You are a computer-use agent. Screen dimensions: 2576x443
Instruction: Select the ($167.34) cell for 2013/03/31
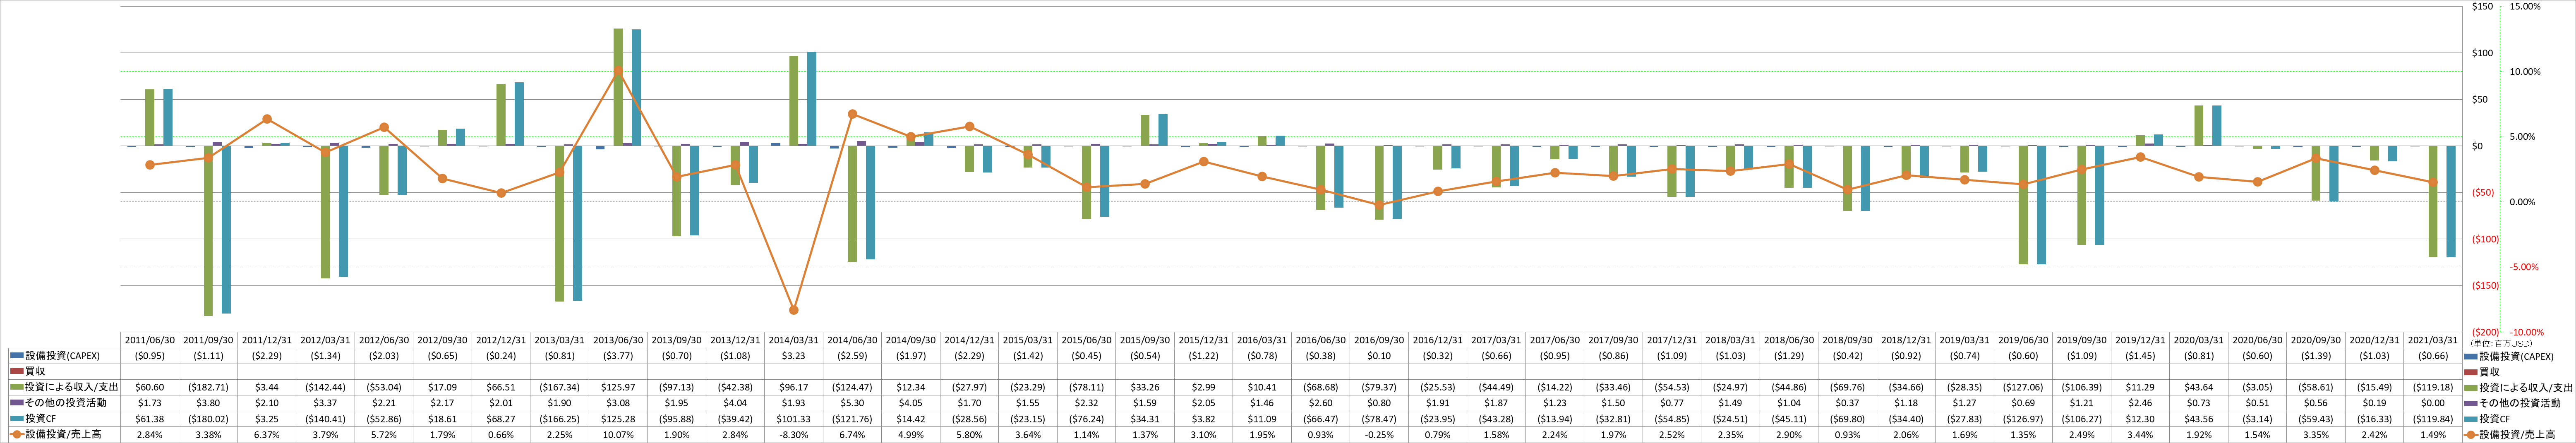click(559, 387)
